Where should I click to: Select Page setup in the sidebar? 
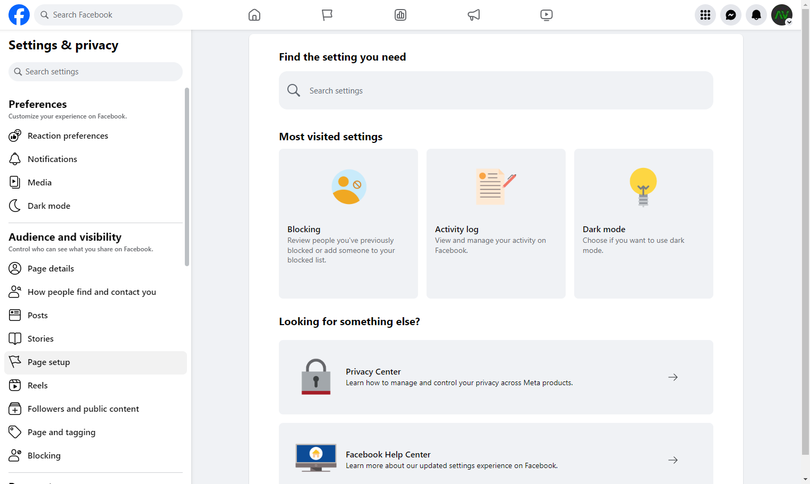coord(96,362)
